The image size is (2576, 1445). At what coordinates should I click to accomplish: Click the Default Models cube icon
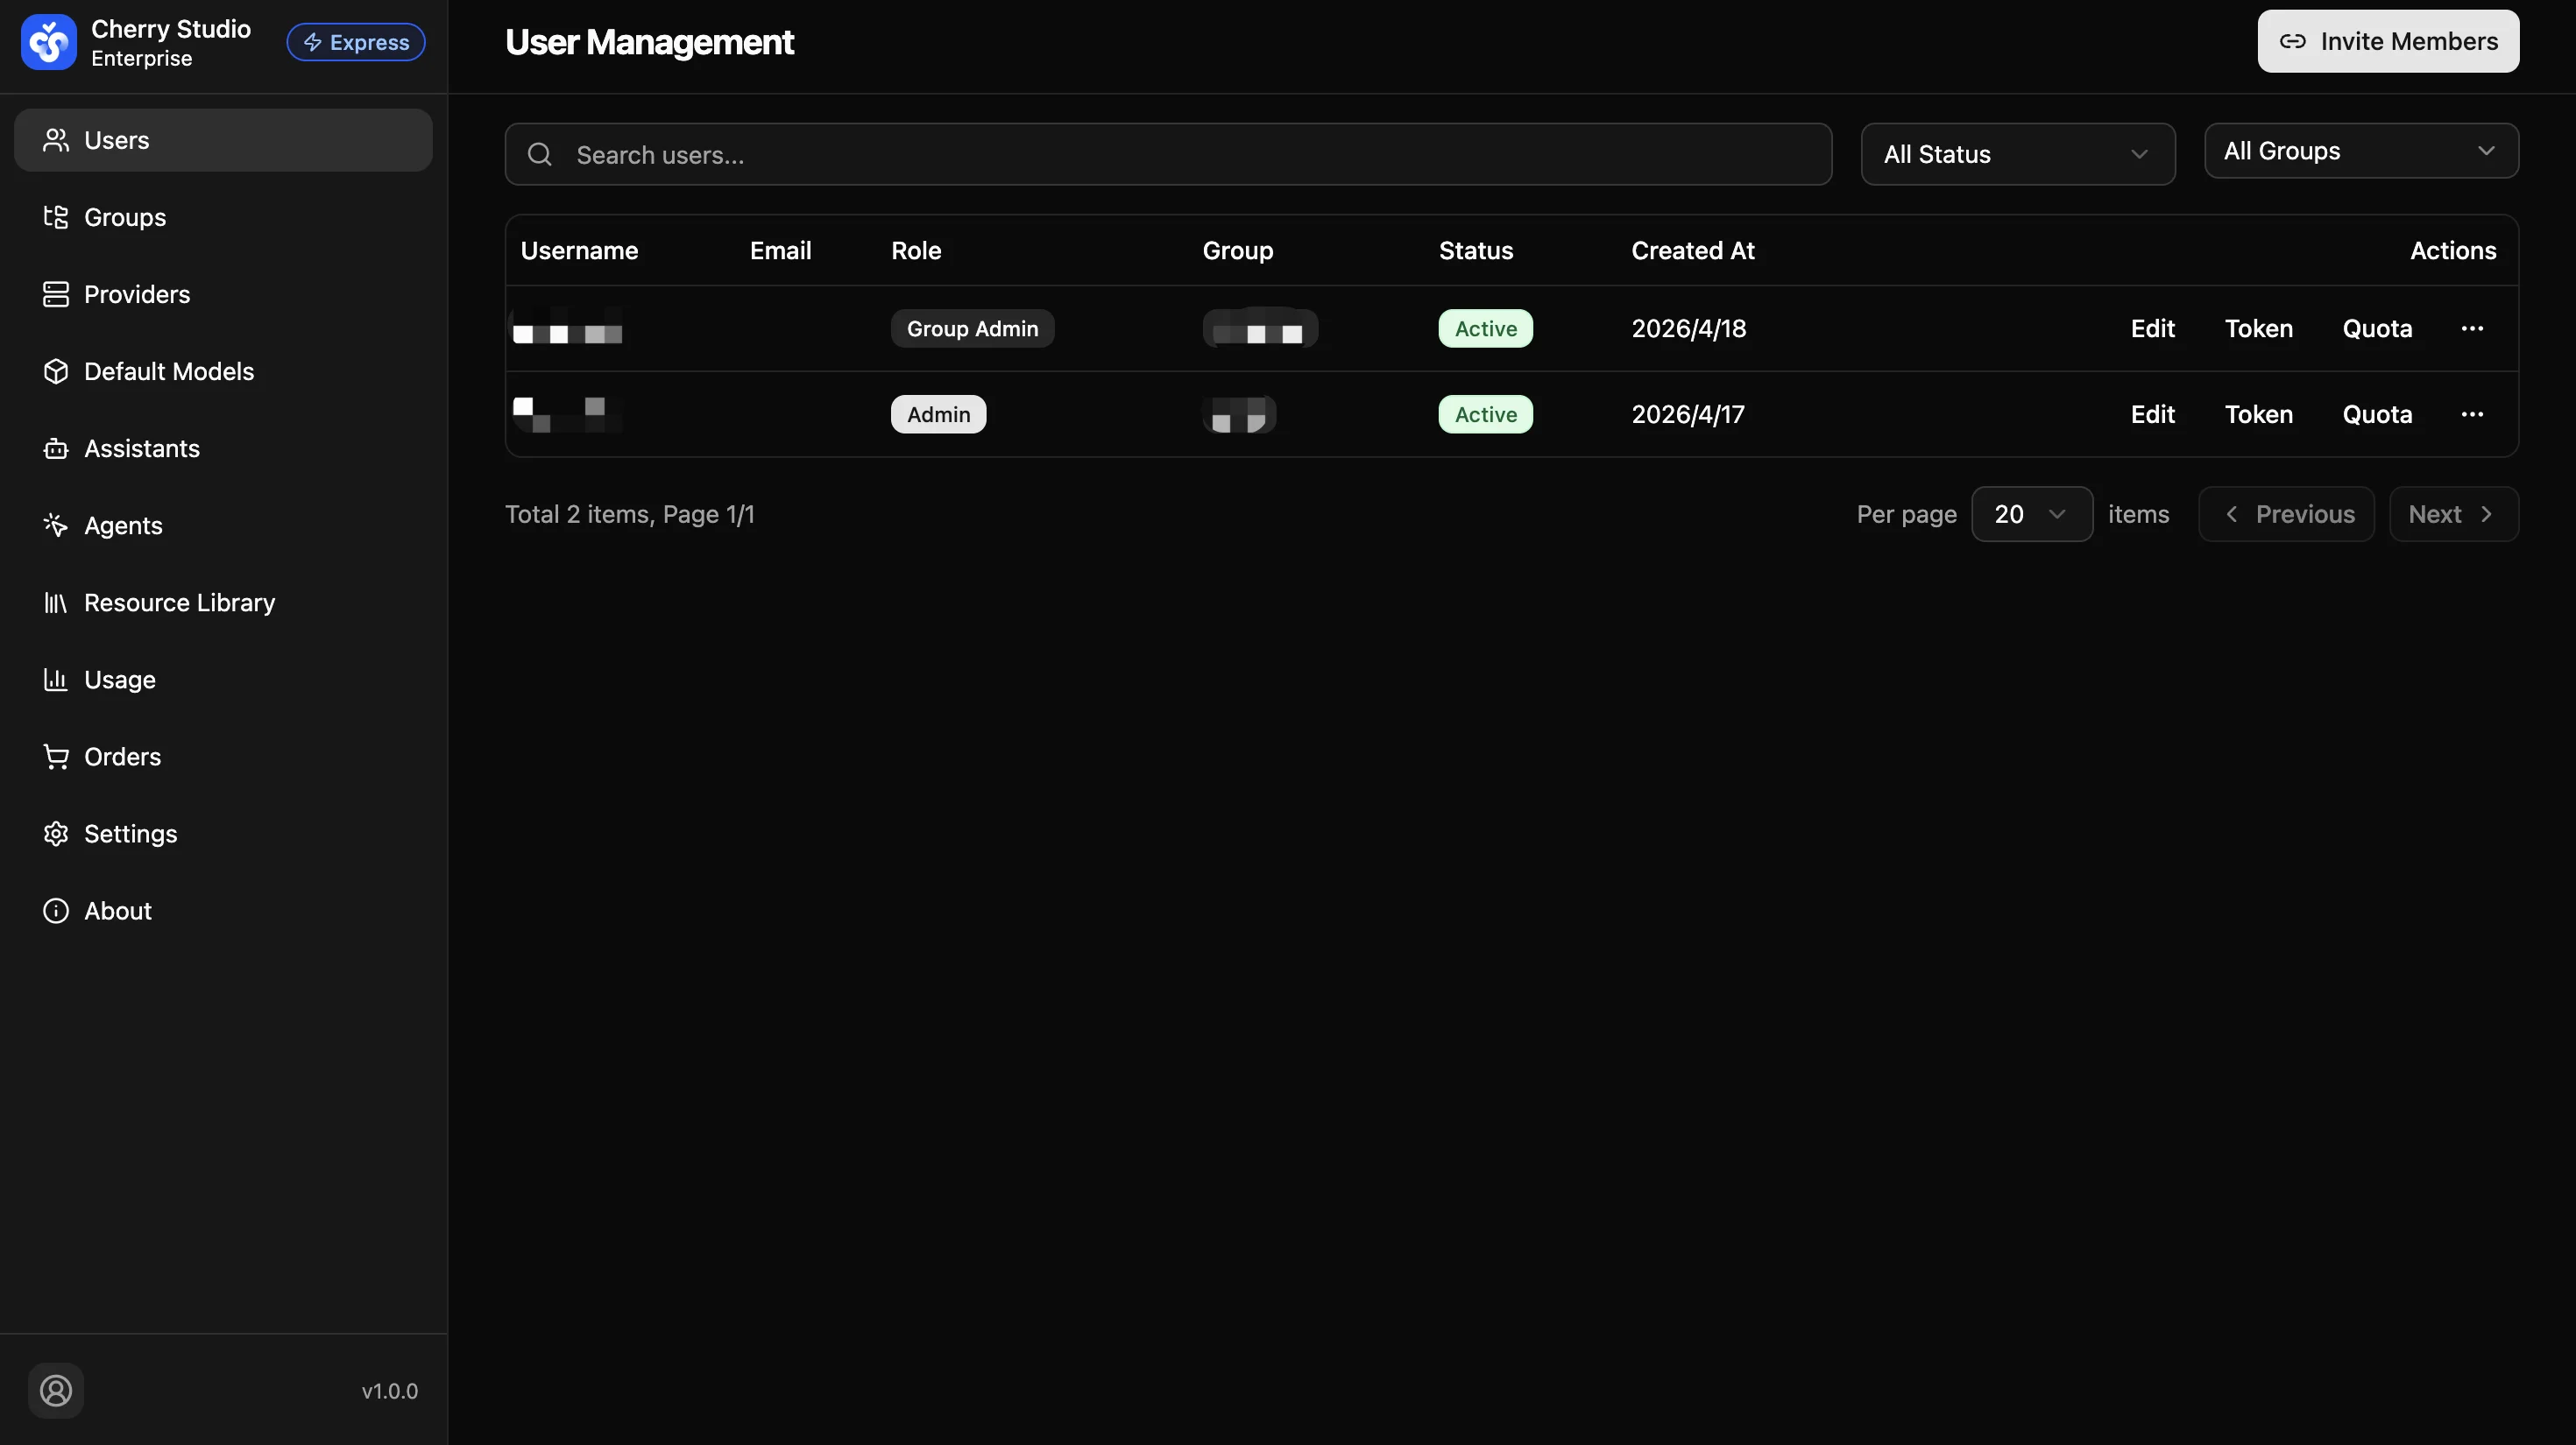pos(56,370)
